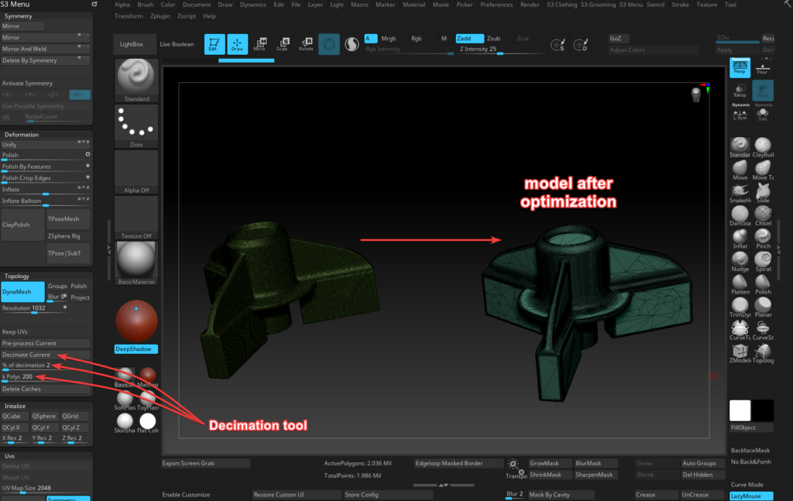Activate the Move mode on the top toolbar
This screenshot has width=793, height=501.
pos(260,44)
